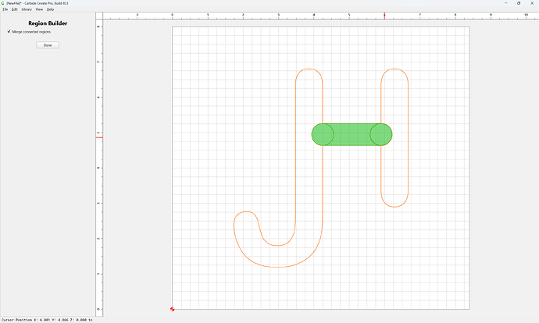
Task: Select the green highlighted crossbar region
Action: (x=352, y=134)
